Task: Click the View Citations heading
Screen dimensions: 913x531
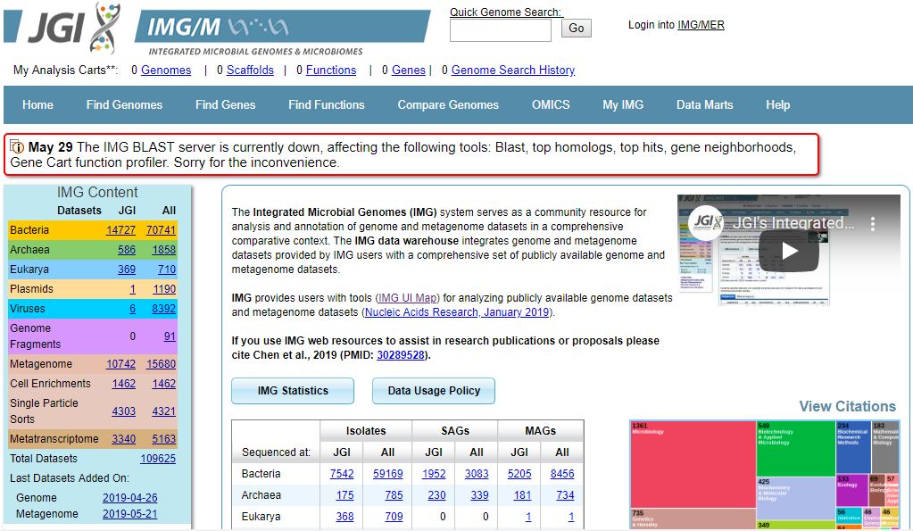Action: [x=847, y=406]
